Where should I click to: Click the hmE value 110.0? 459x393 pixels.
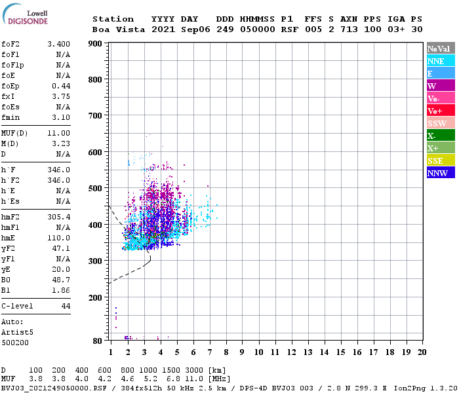tap(58, 238)
